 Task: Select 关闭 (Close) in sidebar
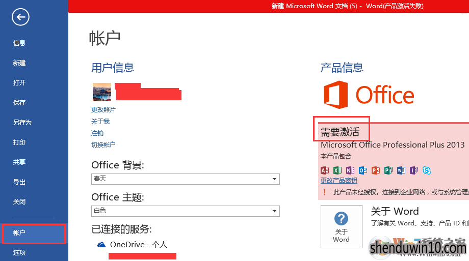19,201
